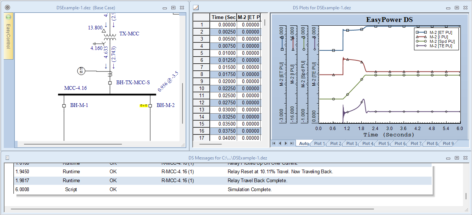This screenshot has height=215, width=472.
Task: Open the Plot 6 tab
Action: tap(400, 143)
